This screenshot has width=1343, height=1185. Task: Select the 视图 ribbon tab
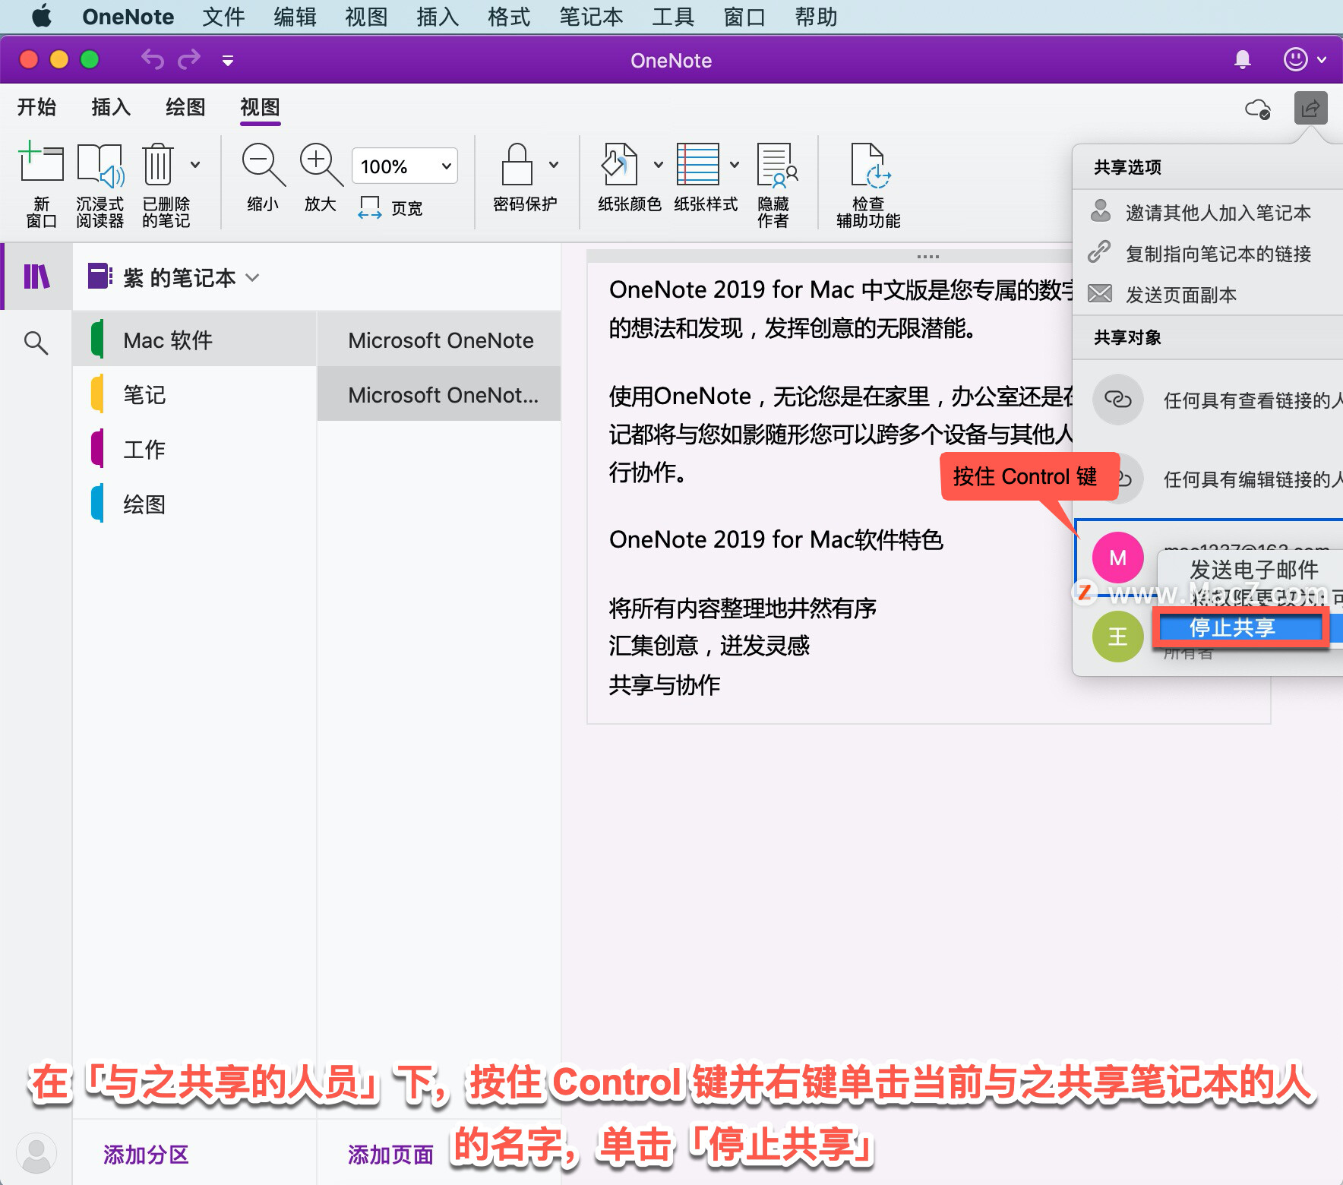click(260, 107)
